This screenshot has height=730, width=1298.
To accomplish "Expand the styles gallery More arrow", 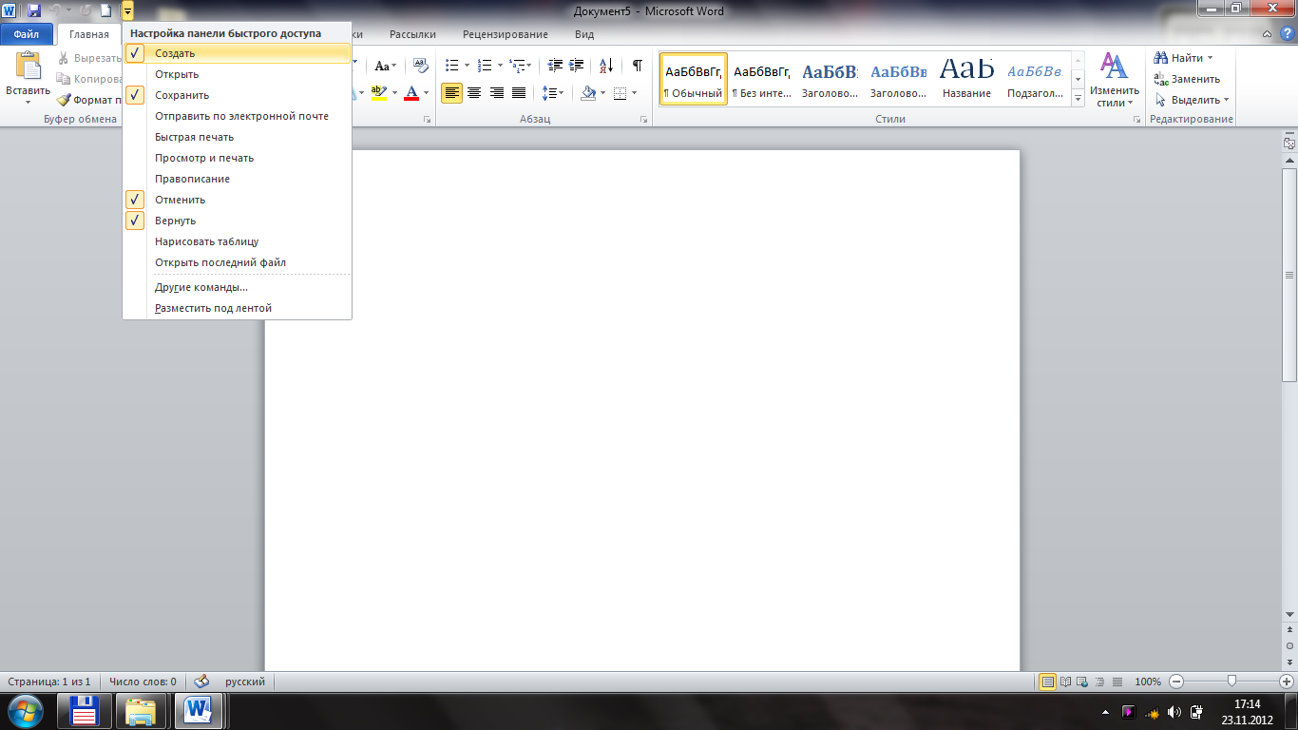I will [x=1078, y=98].
